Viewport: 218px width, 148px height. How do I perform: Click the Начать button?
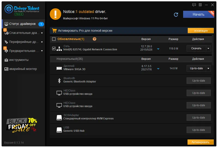pos(199,14)
